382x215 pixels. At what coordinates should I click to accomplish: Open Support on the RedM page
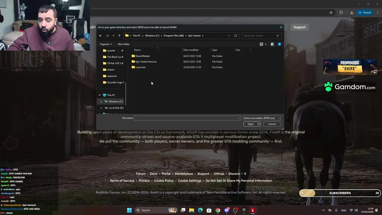[299, 27]
